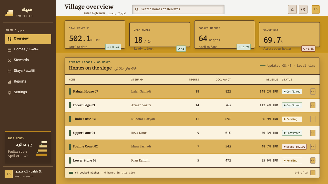Click revenue value 70.3M IRR
The image size is (328, 184).
pos(270,133)
